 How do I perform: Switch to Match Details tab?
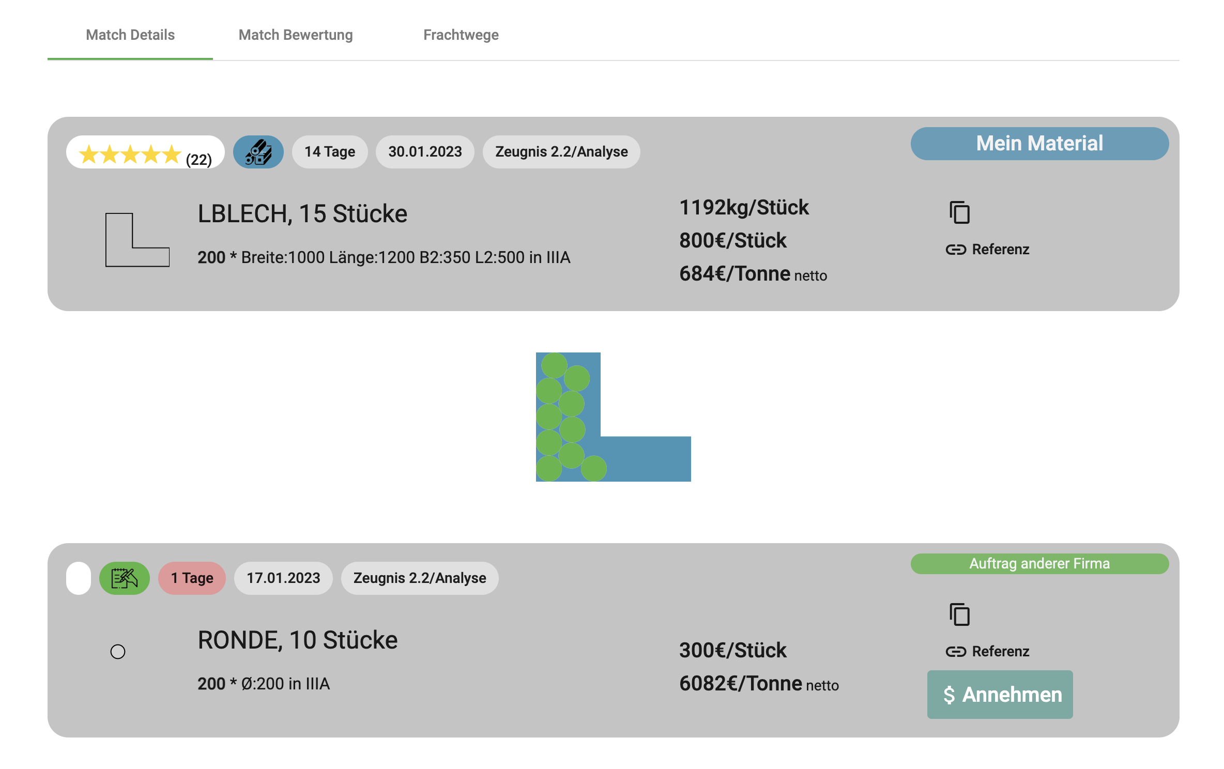tap(130, 35)
